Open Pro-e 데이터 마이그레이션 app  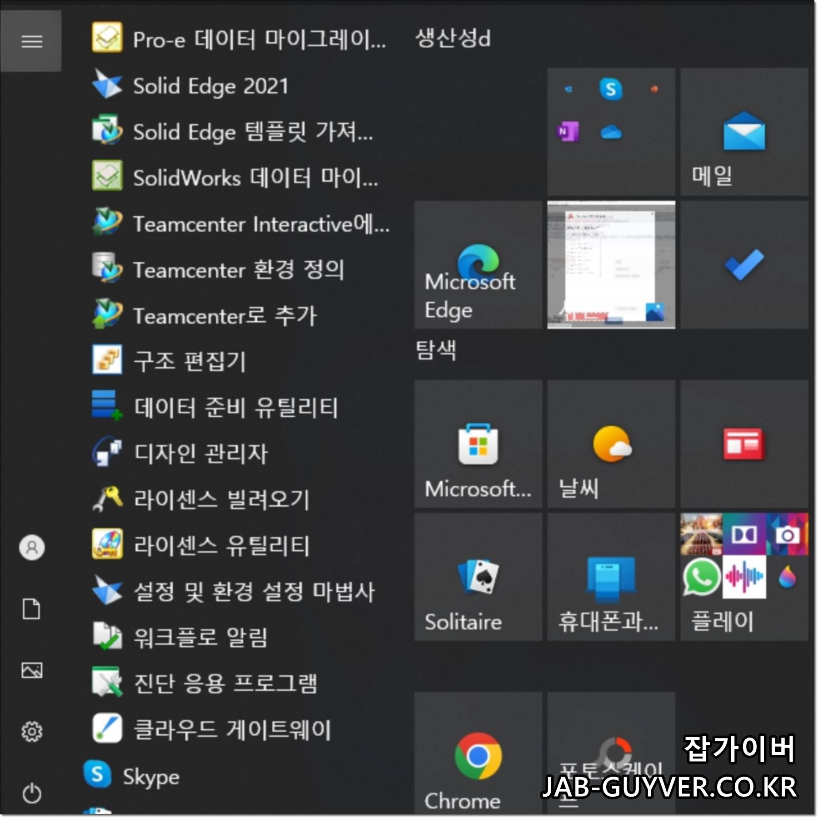point(239,39)
